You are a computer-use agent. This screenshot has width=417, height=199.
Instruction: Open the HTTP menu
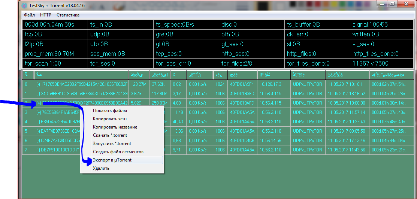[x=45, y=15]
